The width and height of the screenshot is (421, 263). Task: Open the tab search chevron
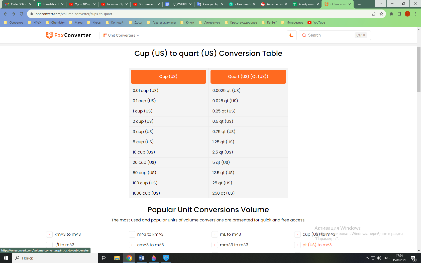click(x=381, y=4)
